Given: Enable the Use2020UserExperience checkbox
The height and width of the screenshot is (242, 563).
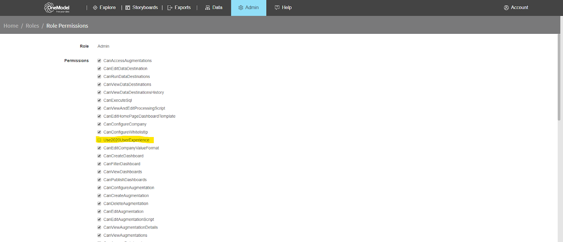Looking at the screenshot, I should [99, 140].
